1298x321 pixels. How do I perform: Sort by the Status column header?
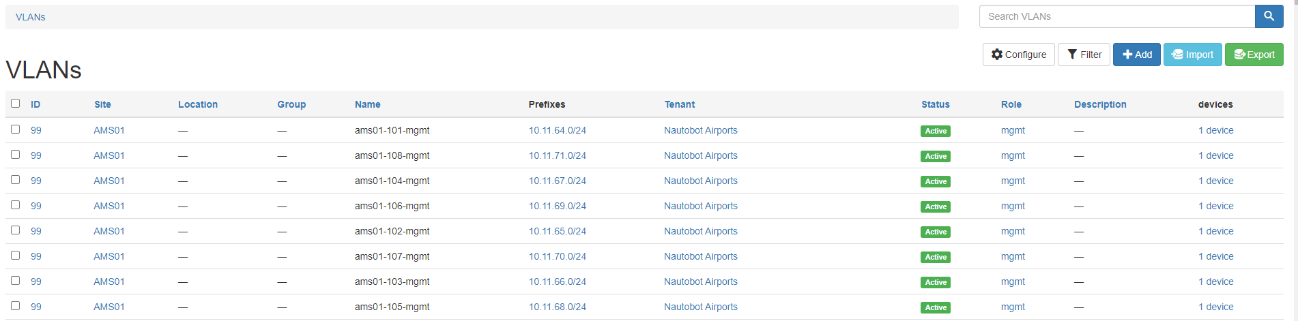click(x=935, y=104)
